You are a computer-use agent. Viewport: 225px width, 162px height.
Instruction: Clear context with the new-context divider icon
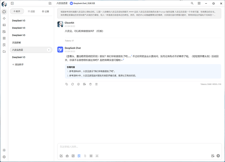(x=91, y=156)
